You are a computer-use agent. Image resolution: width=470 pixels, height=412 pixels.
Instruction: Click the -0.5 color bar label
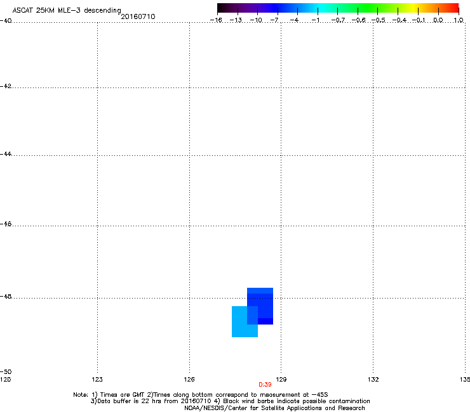tap(378, 20)
